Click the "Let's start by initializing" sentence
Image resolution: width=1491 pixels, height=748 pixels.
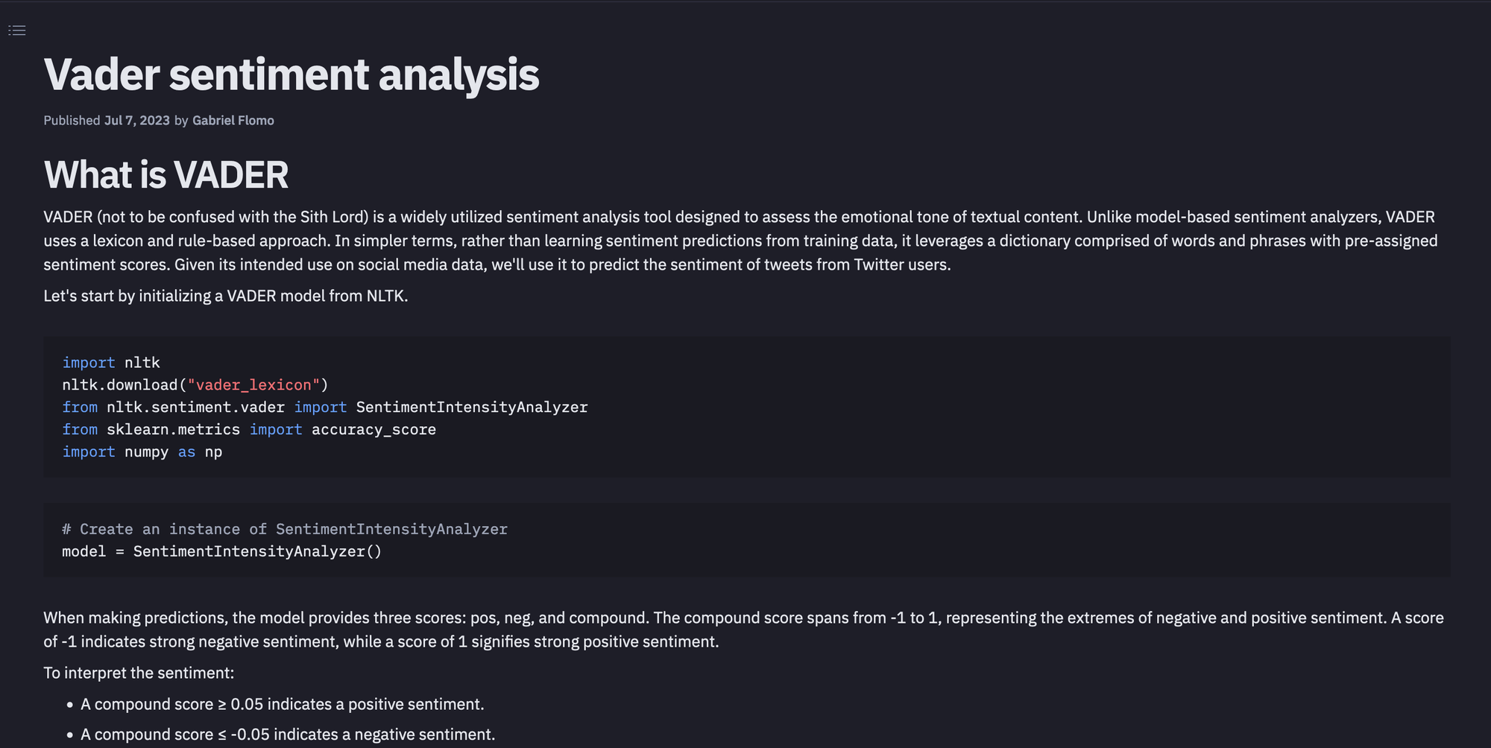tap(225, 296)
